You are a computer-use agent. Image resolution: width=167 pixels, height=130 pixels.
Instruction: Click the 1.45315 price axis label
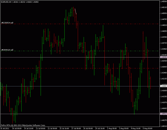tap(164, 7)
